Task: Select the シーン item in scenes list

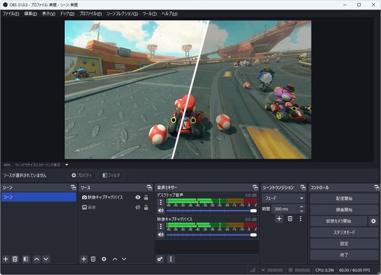Action: 39,197
